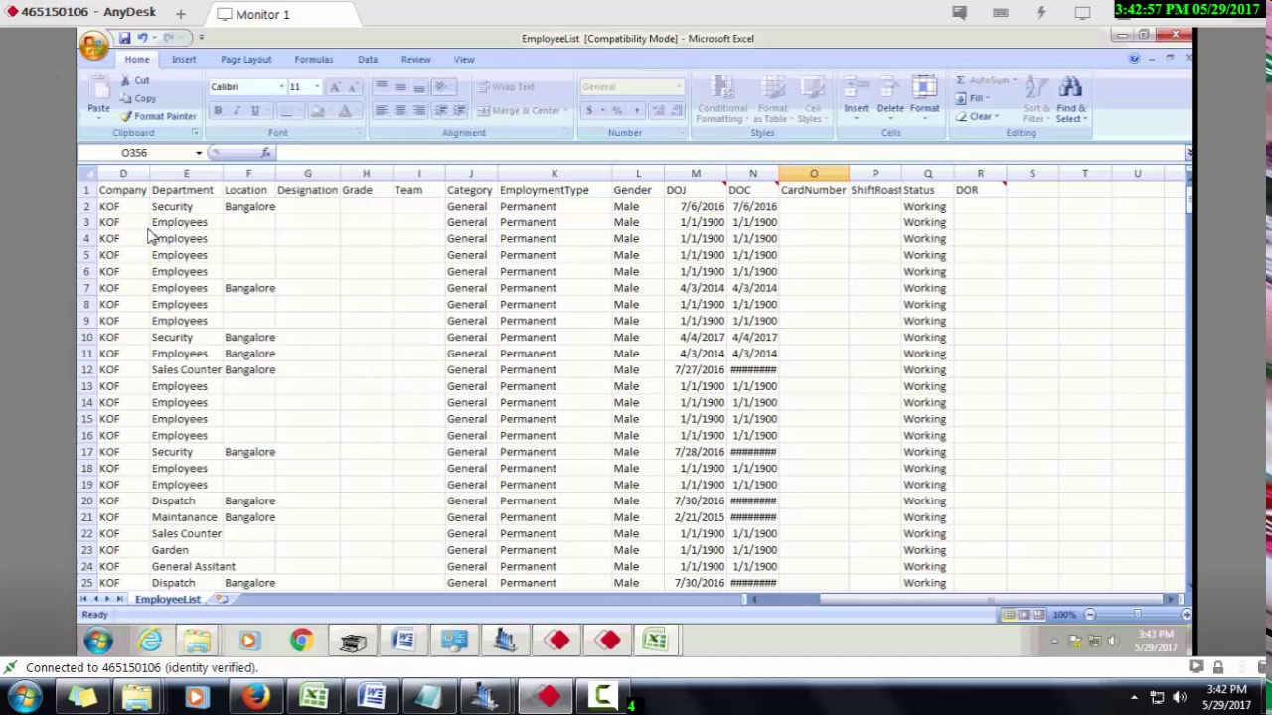The image size is (1272, 715).
Task: Open the General number format dropdown
Action: point(680,87)
